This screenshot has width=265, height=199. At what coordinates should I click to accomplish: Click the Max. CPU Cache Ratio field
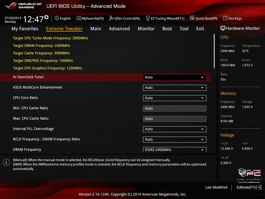pyautogui.click(x=175, y=119)
